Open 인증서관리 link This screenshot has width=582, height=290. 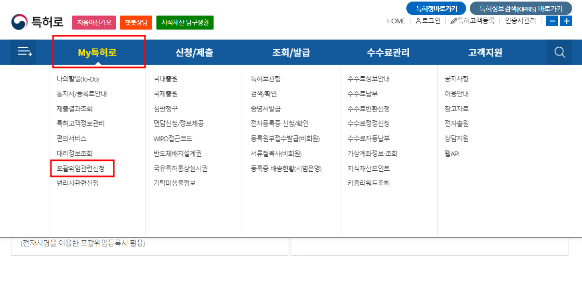(x=520, y=21)
